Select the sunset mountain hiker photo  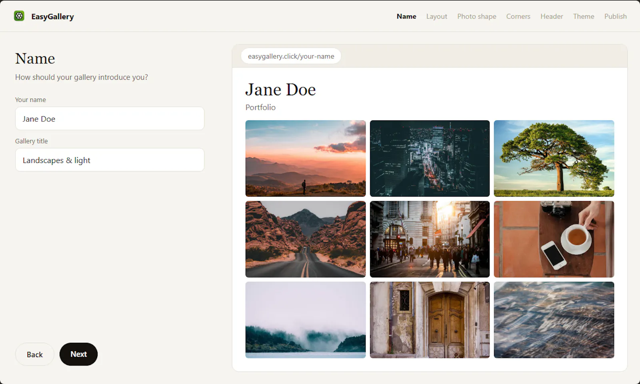tap(306, 159)
